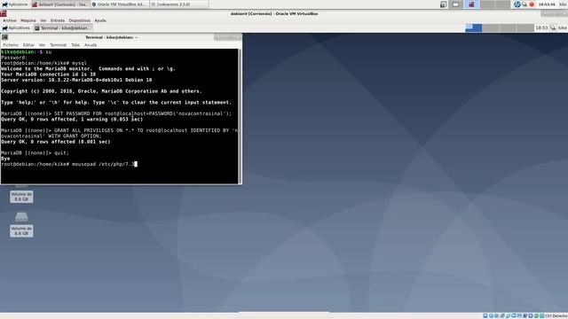This screenshot has height=319, width=568.
Task: Click the Terminal scrollbar on right edge
Action: 240,116
